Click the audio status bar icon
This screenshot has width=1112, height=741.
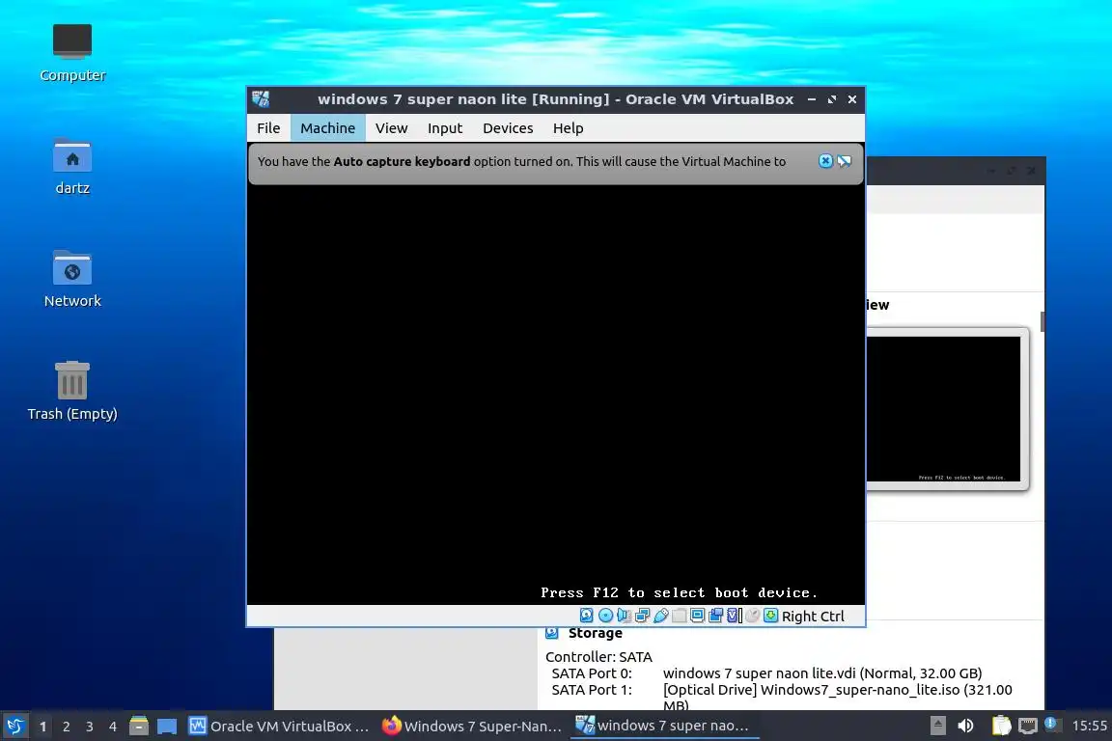coord(625,616)
